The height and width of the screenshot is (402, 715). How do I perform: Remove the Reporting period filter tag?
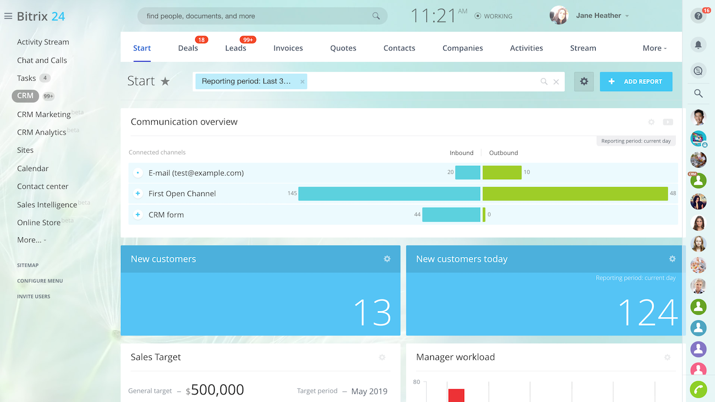[x=302, y=82]
